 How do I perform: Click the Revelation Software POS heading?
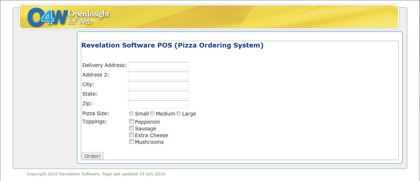tap(172, 45)
